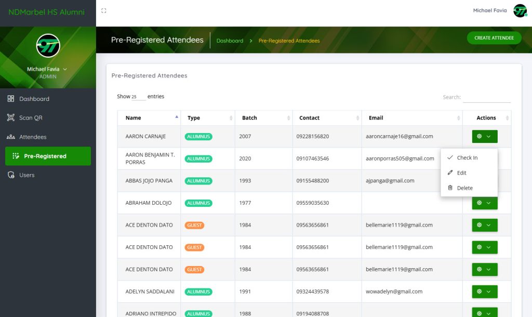Select the Pre-Registered sidebar item

pos(48,156)
